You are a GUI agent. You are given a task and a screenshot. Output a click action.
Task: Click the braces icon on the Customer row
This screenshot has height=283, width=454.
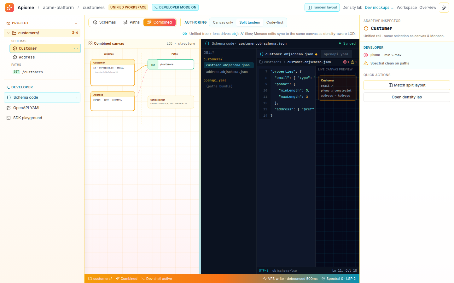click(76, 48)
